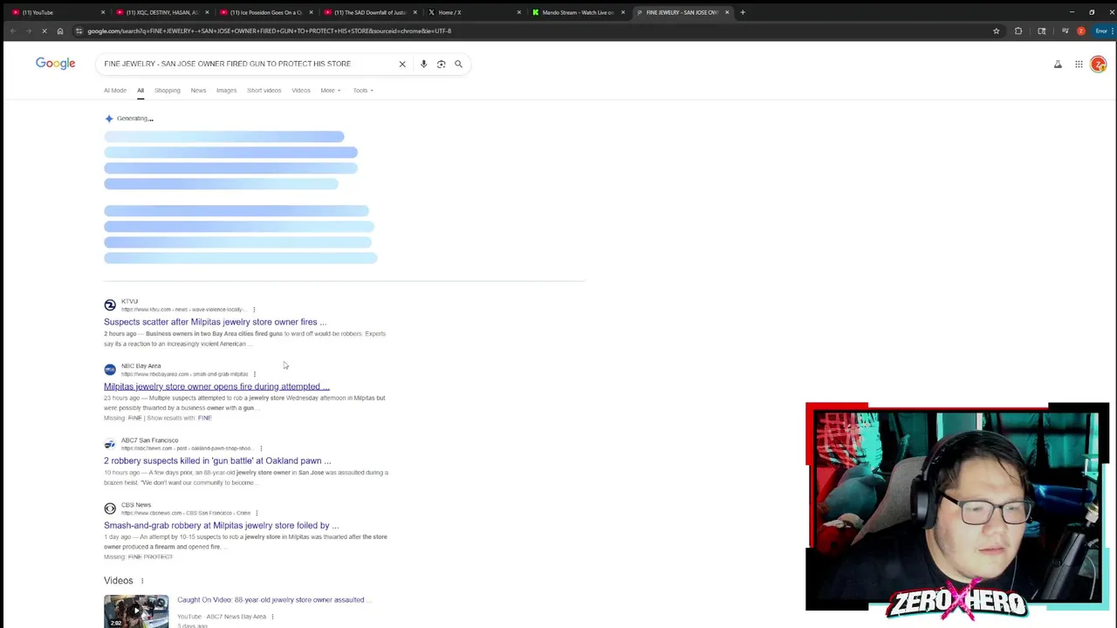Open Chrome side panel icon in toolbar
The height and width of the screenshot is (628, 1117).
coord(1041,31)
